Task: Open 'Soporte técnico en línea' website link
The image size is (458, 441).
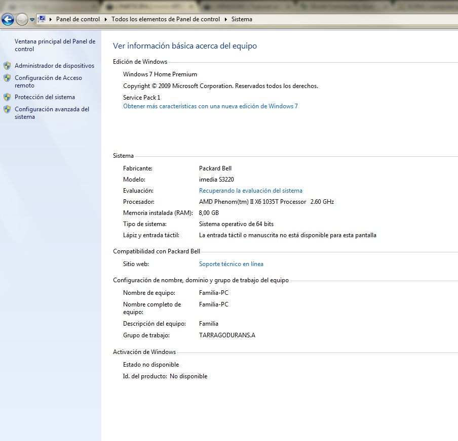Action: [x=231, y=264]
